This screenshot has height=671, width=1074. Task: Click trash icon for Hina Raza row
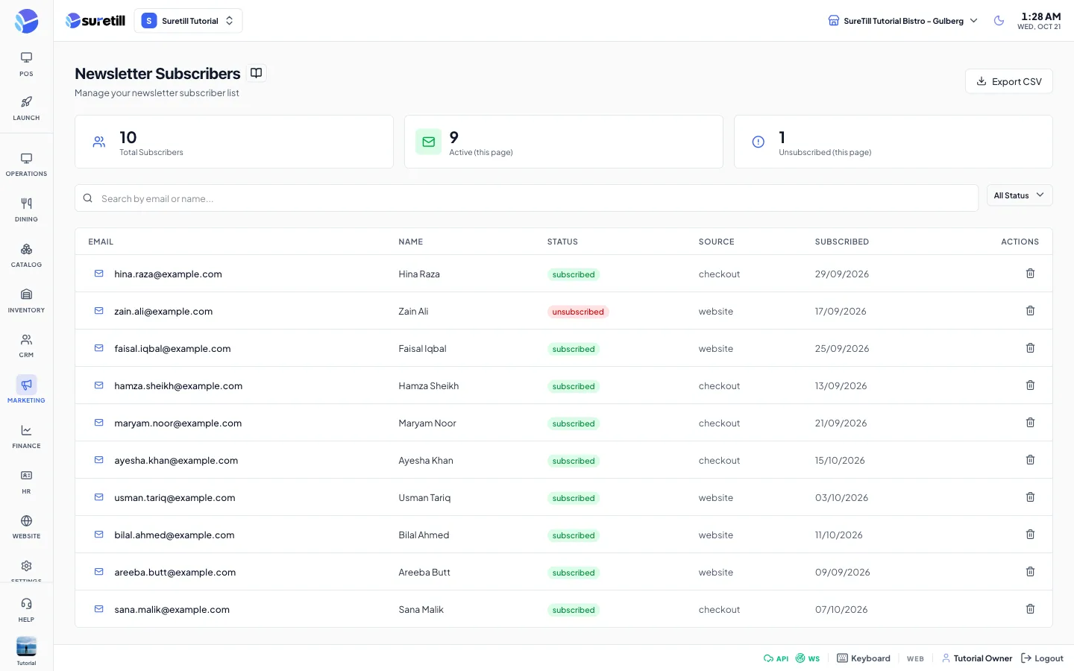pyautogui.click(x=1030, y=274)
